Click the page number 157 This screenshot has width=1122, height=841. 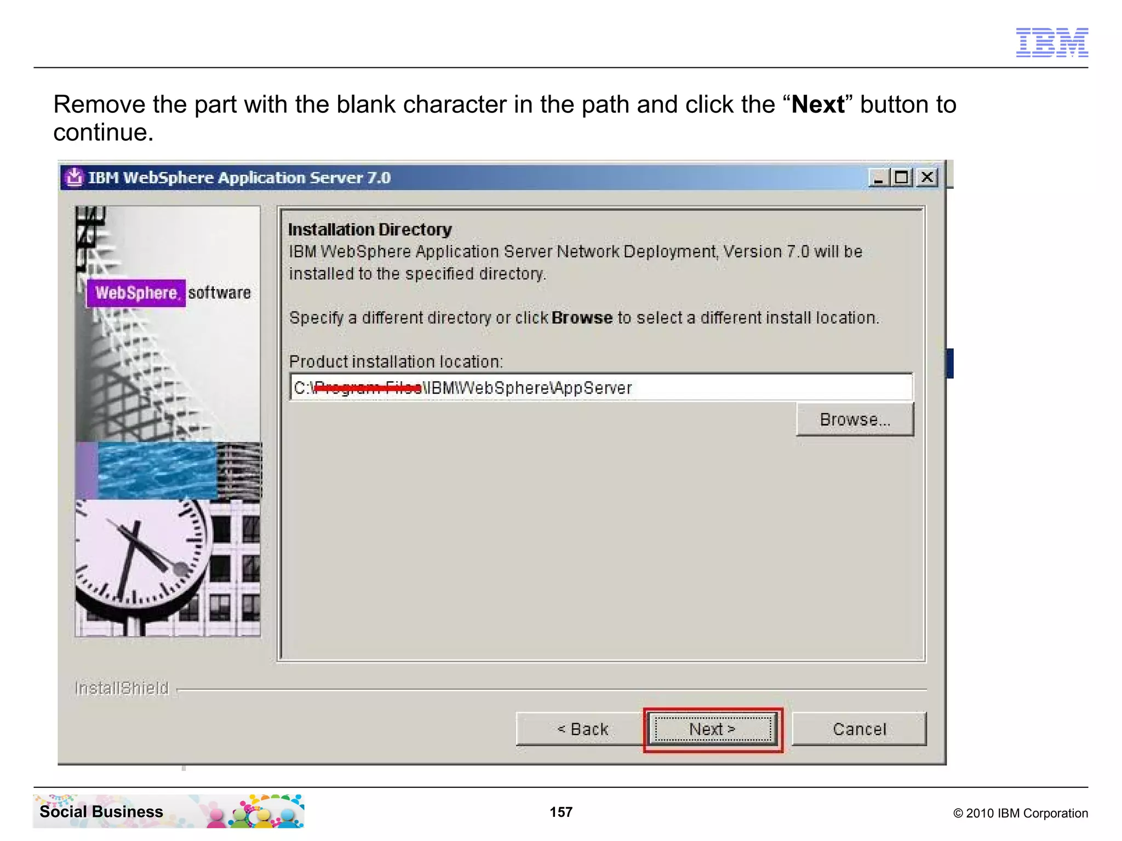point(561,812)
